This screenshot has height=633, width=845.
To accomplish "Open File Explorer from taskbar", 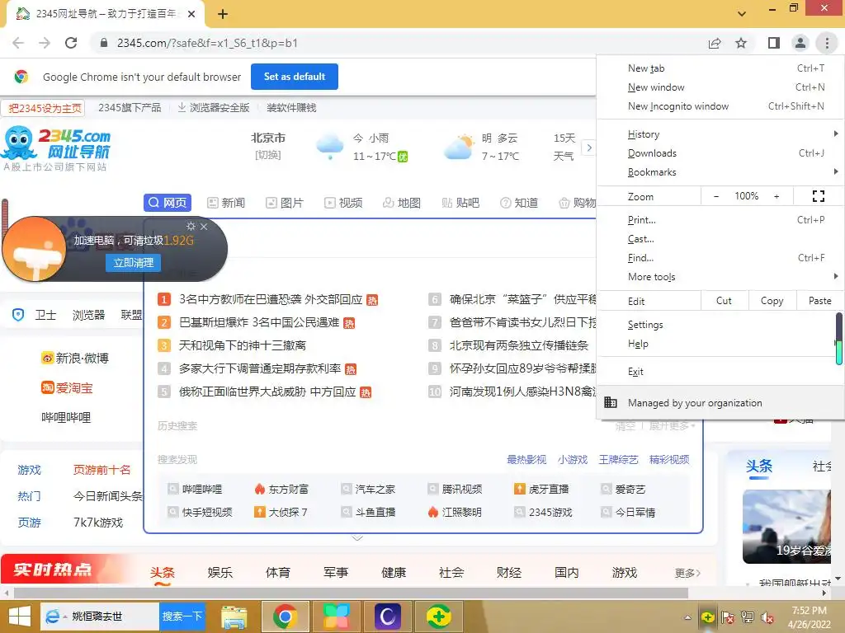I will coord(234,617).
